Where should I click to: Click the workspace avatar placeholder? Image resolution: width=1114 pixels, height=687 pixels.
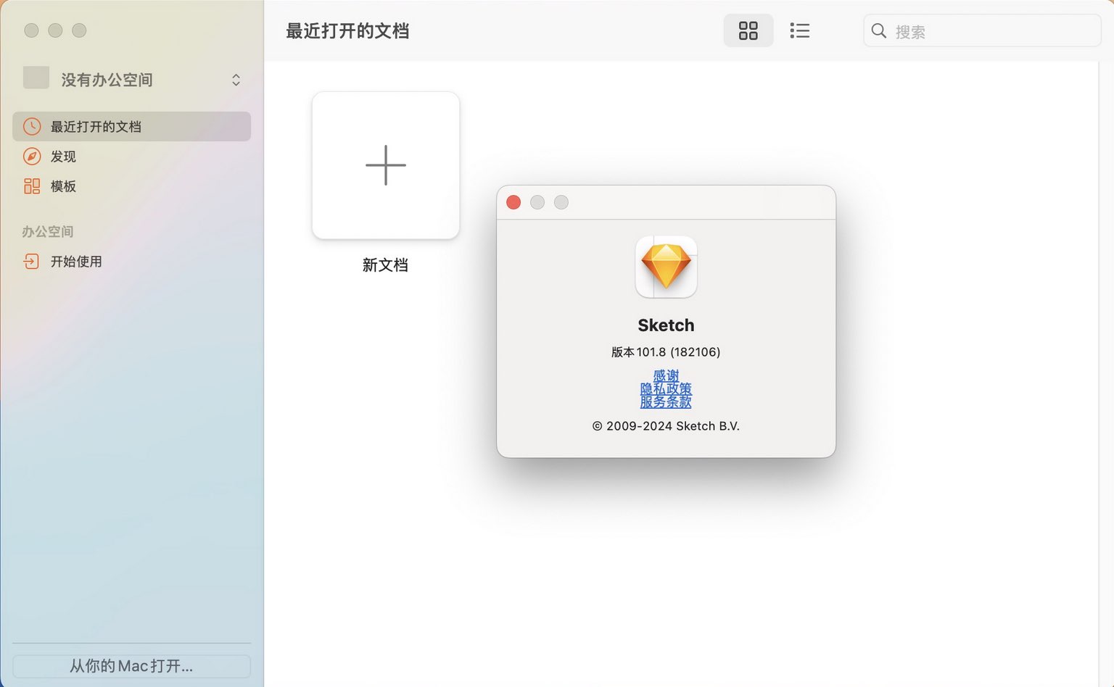point(36,78)
